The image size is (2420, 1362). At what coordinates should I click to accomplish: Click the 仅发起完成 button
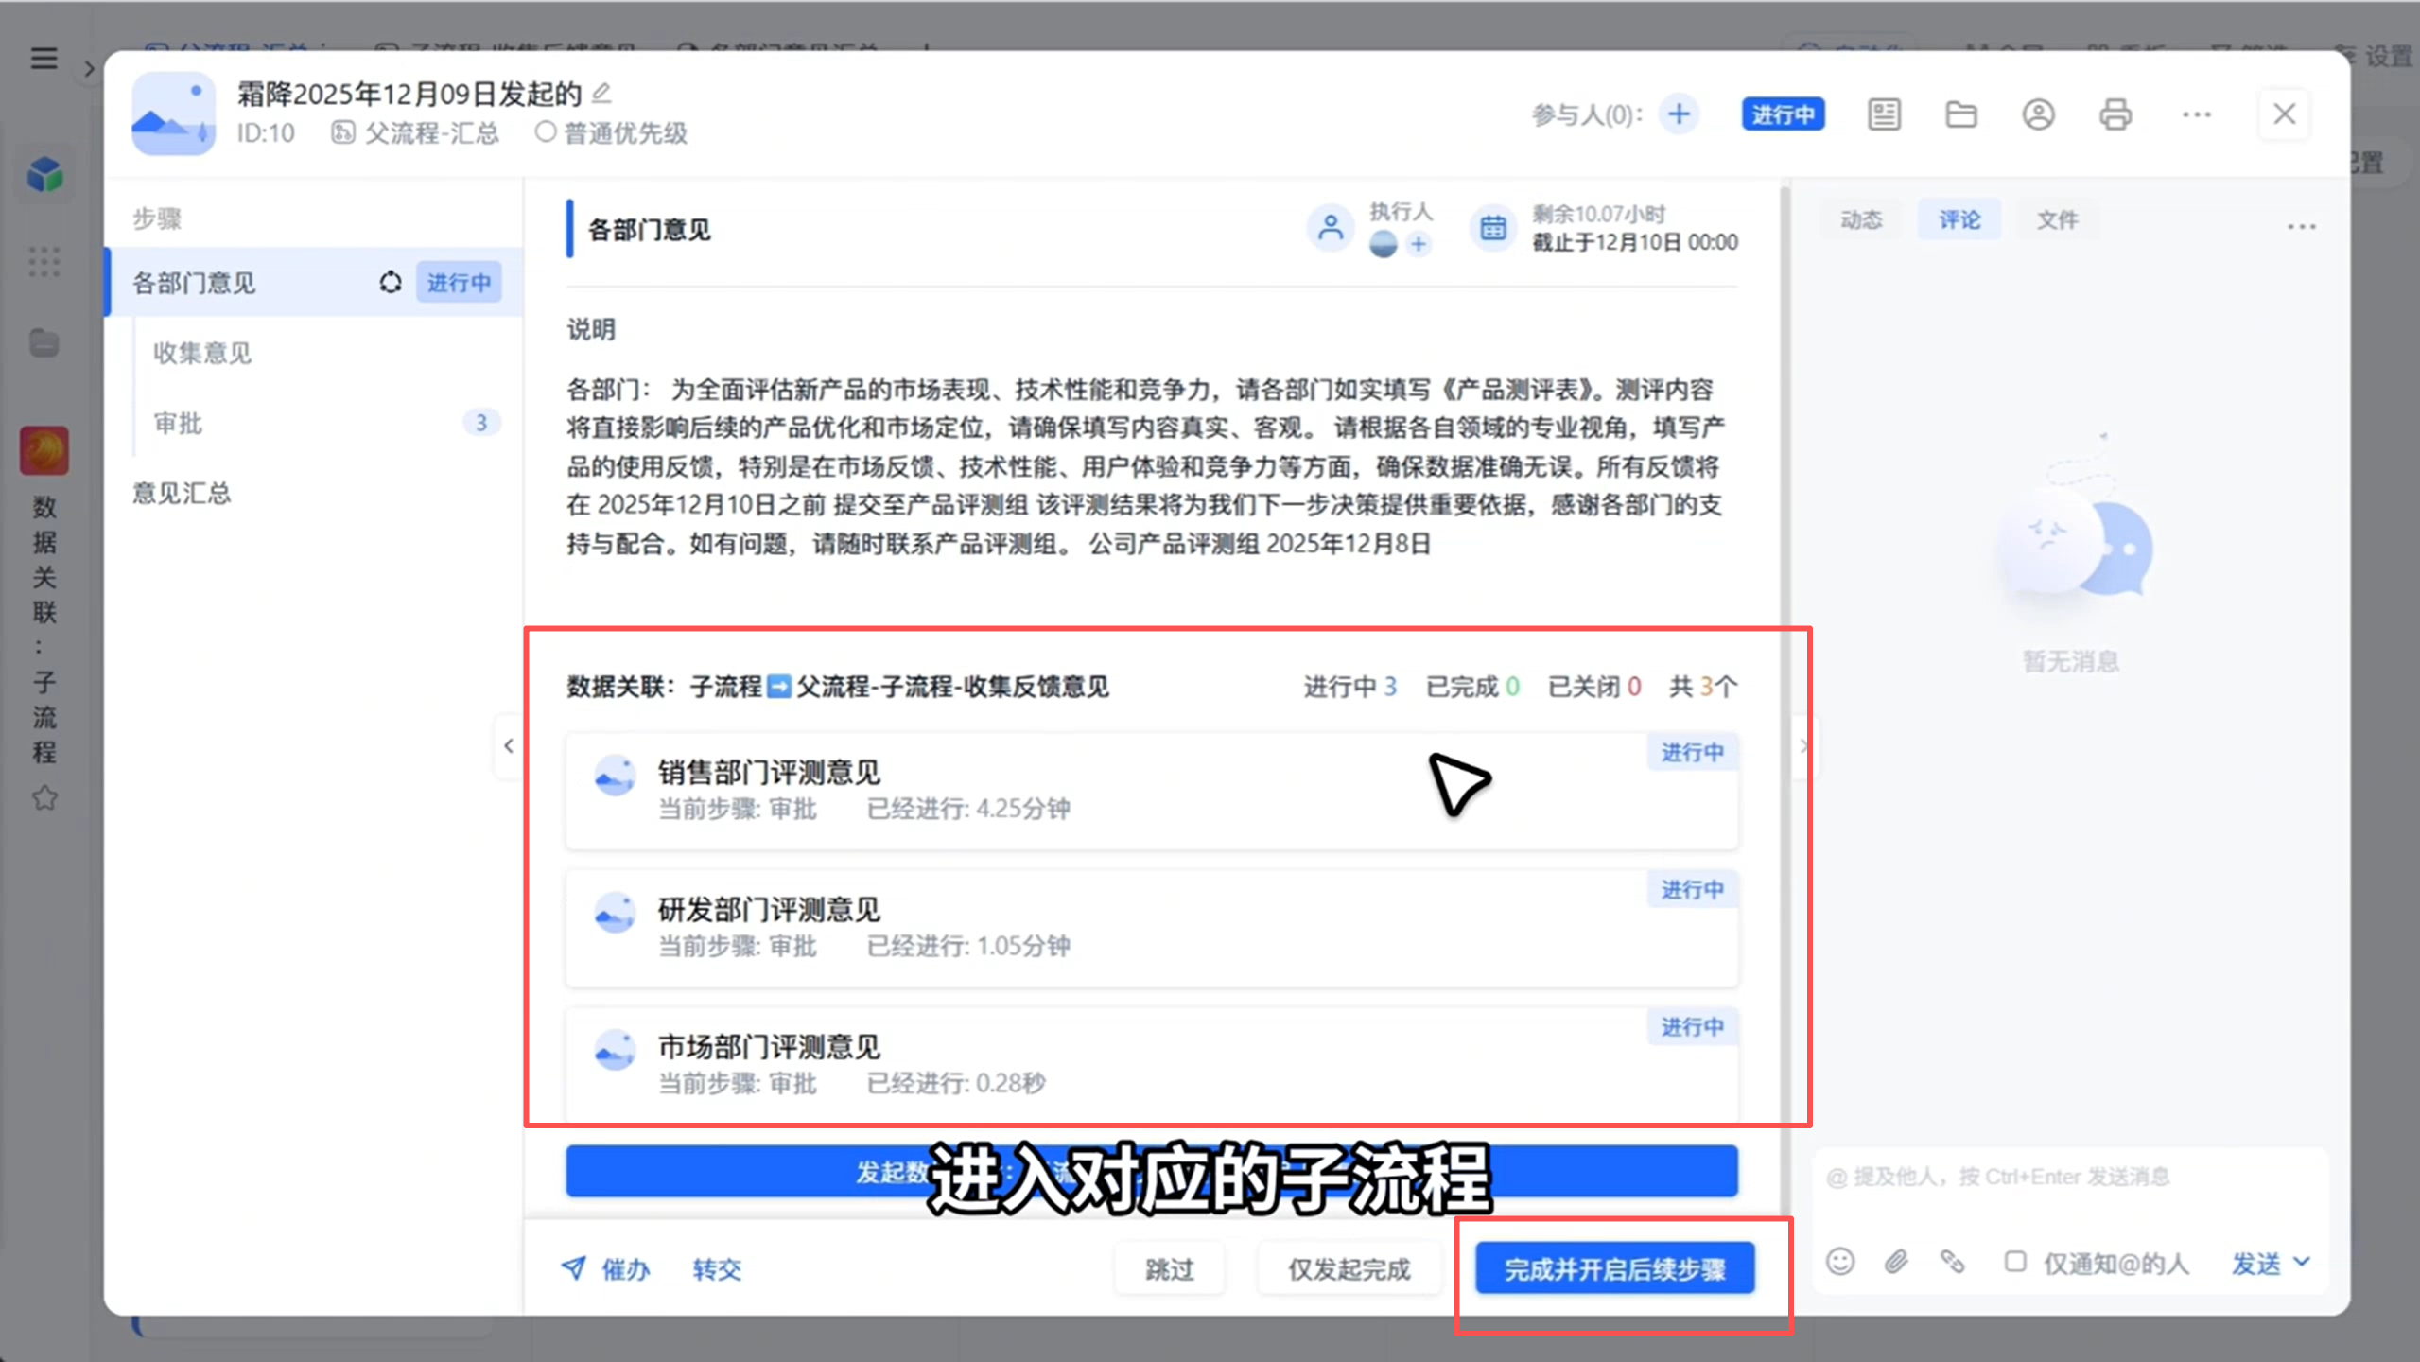(x=1349, y=1268)
